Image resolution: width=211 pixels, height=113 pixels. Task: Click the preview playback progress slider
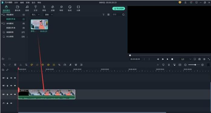[x=170, y=55]
